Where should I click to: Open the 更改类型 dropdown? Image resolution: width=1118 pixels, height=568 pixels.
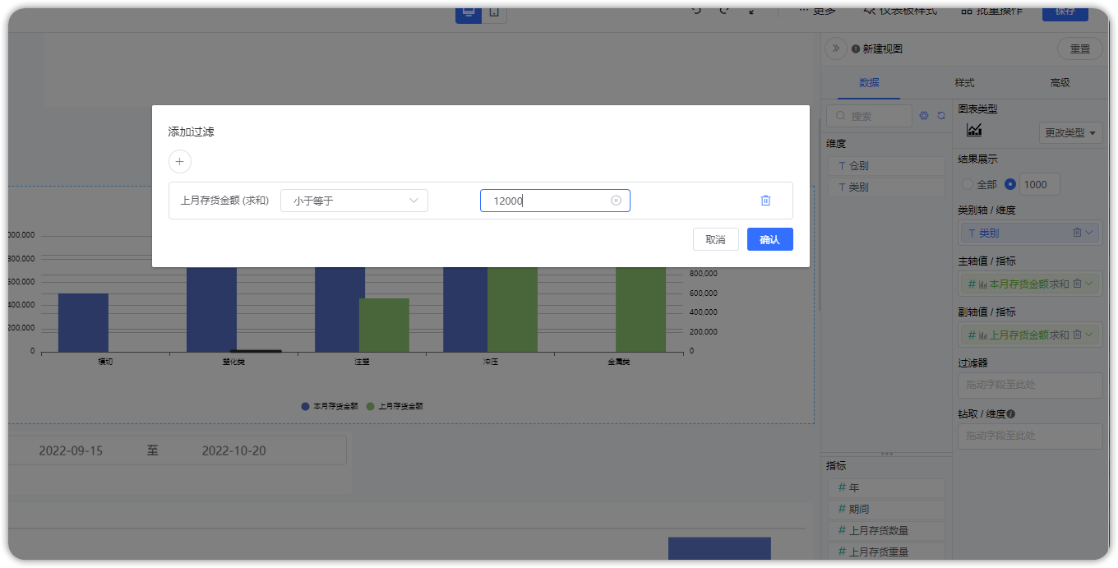[x=1071, y=132]
